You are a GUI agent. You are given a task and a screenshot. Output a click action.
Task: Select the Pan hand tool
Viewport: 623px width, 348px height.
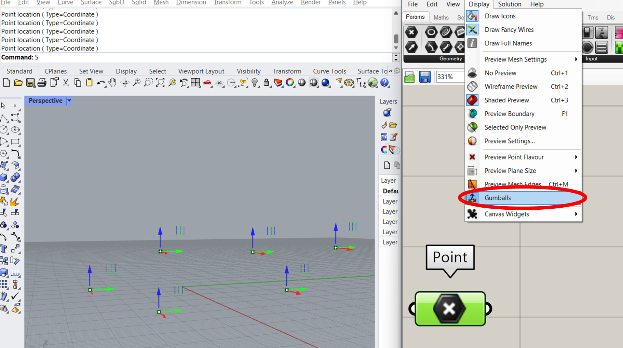[x=112, y=83]
